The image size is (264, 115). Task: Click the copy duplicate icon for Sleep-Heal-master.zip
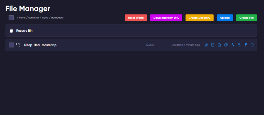tap(226, 45)
